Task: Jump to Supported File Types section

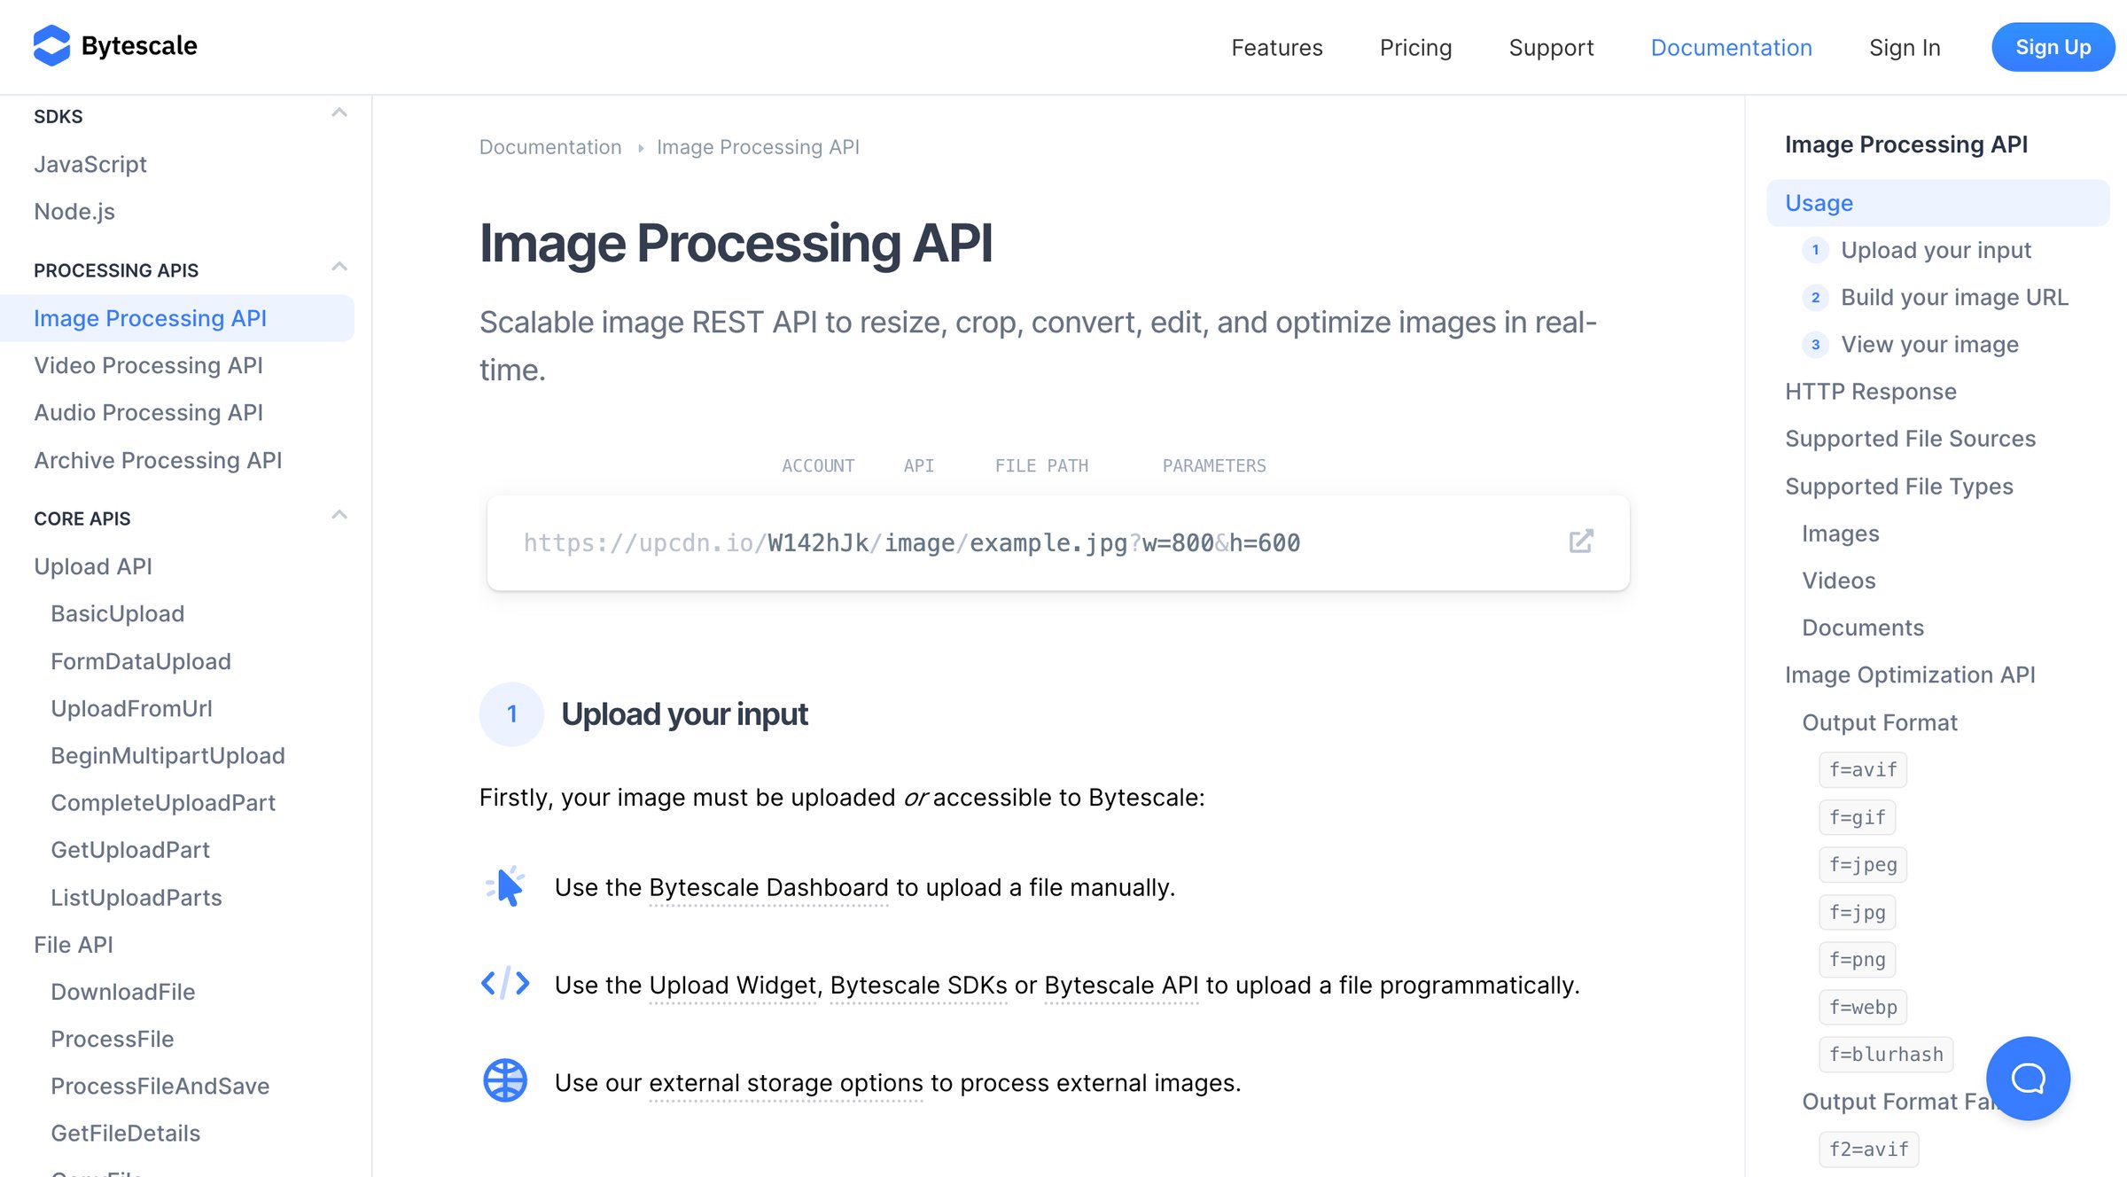Action: pos(1898,487)
